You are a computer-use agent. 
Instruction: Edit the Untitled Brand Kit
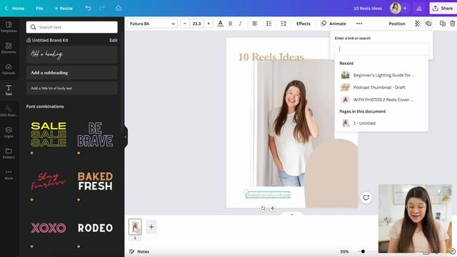pyautogui.click(x=114, y=40)
